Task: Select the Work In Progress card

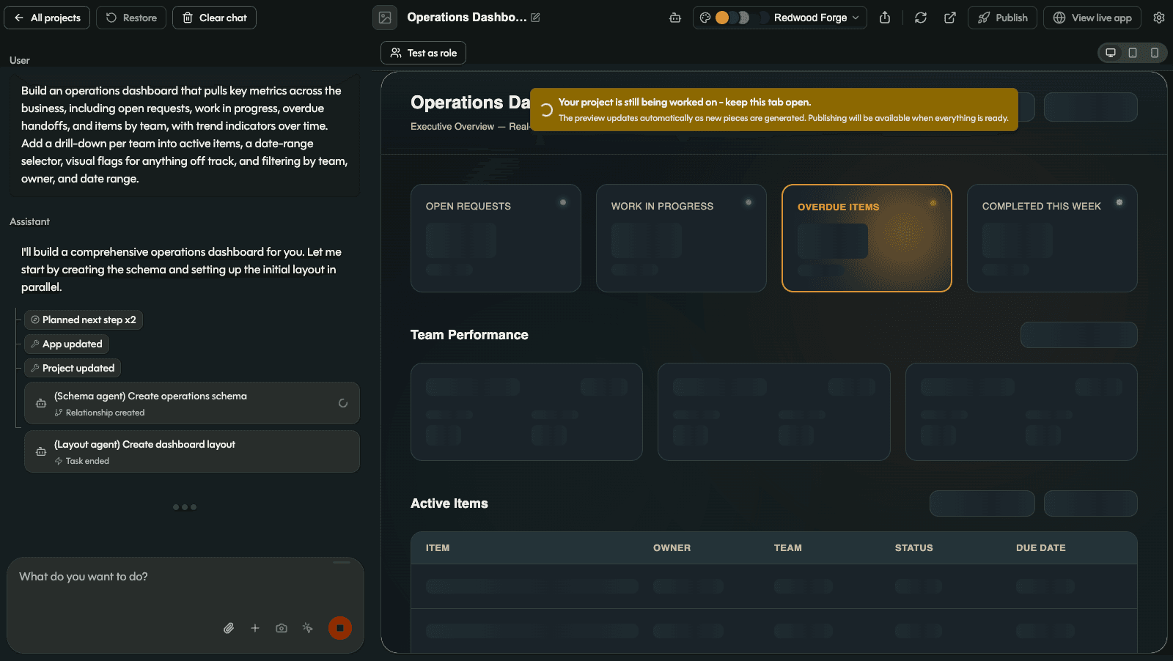Action: pos(681,238)
